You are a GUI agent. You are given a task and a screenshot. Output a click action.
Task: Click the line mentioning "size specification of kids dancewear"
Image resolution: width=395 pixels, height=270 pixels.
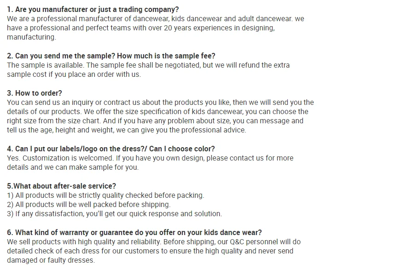157,112
